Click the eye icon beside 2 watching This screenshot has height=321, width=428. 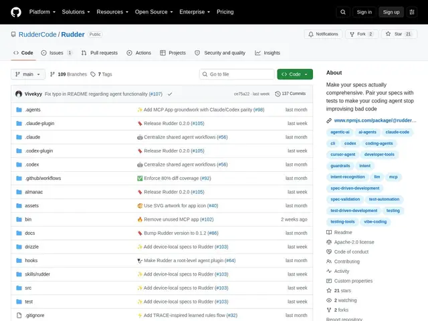click(329, 300)
